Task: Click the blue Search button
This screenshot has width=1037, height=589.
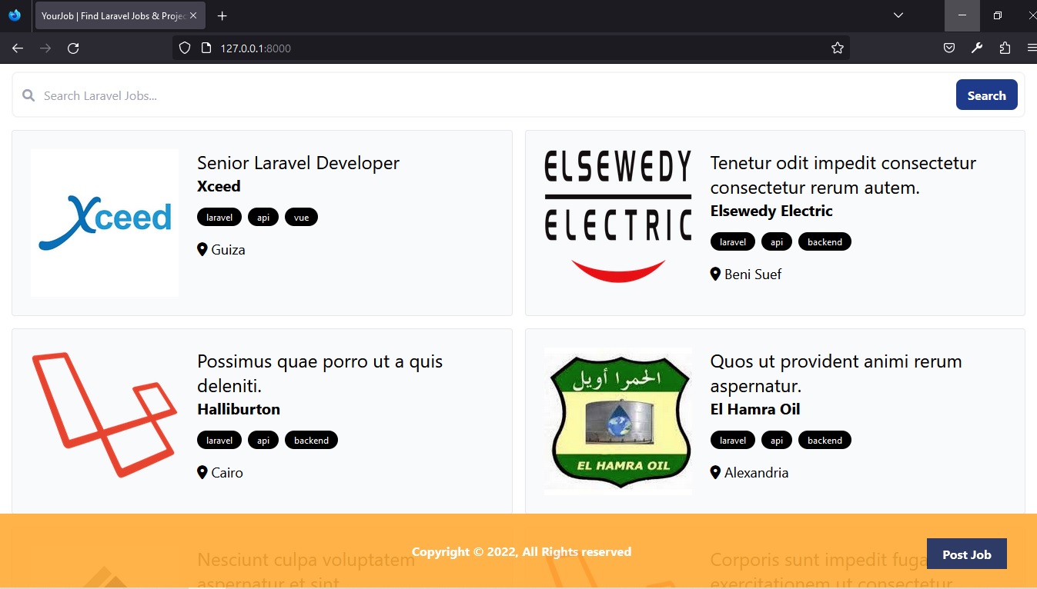Action: pyautogui.click(x=986, y=95)
